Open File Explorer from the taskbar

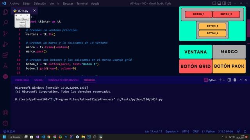coord(83,137)
